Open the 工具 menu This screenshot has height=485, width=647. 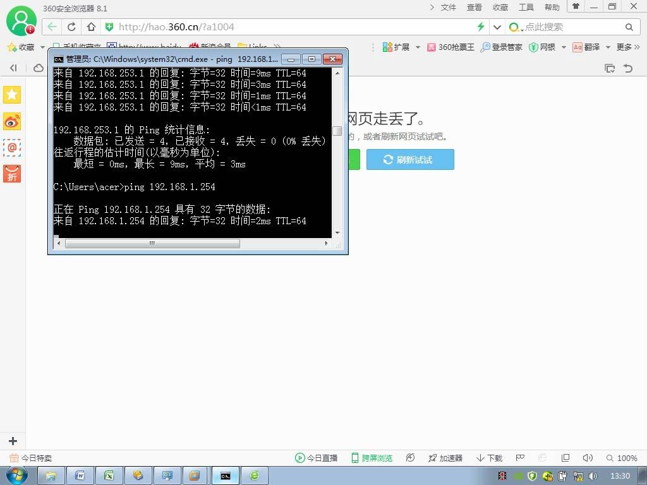point(526,8)
